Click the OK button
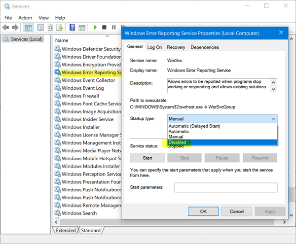The height and width of the screenshot is (244, 296). (203, 211)
